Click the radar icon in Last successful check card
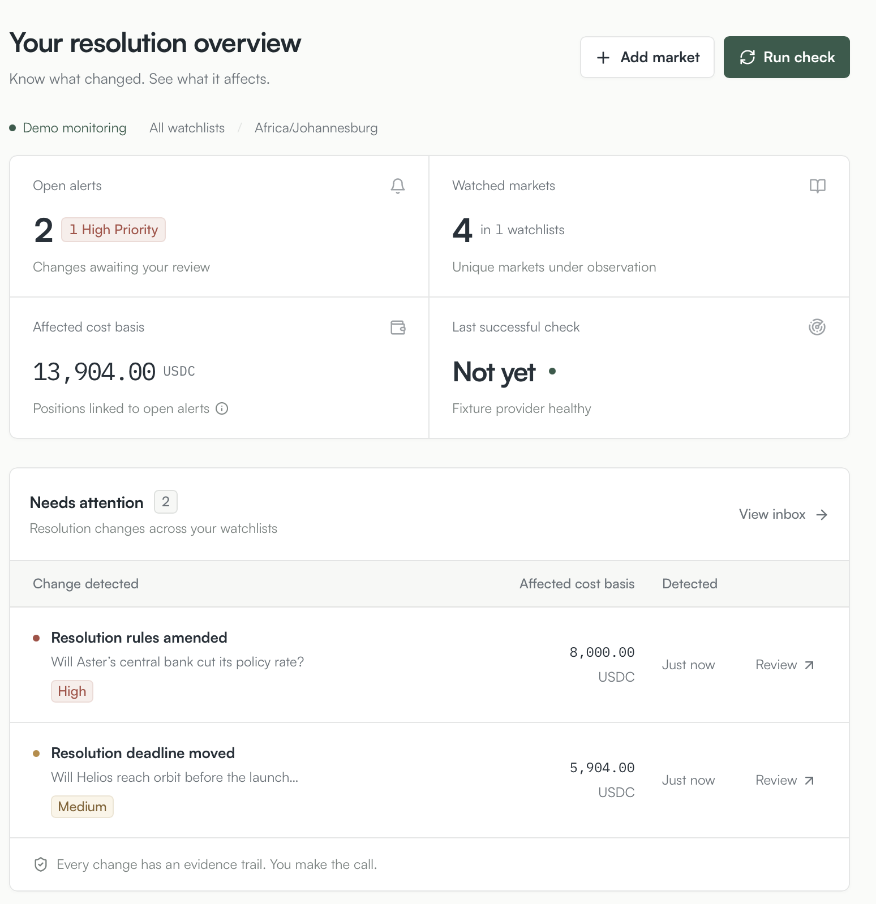The width and height of the screenshot is (876, 904). click(x=817, y=327)
